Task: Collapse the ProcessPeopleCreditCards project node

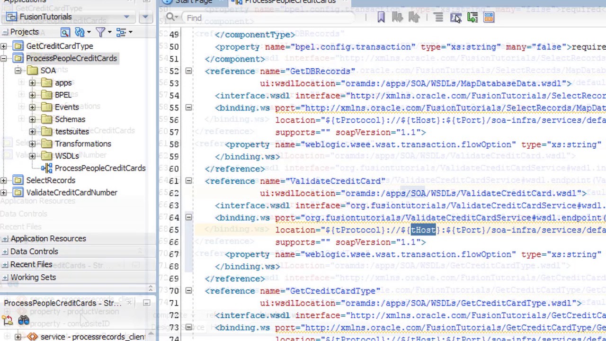Action: [4, 58]
